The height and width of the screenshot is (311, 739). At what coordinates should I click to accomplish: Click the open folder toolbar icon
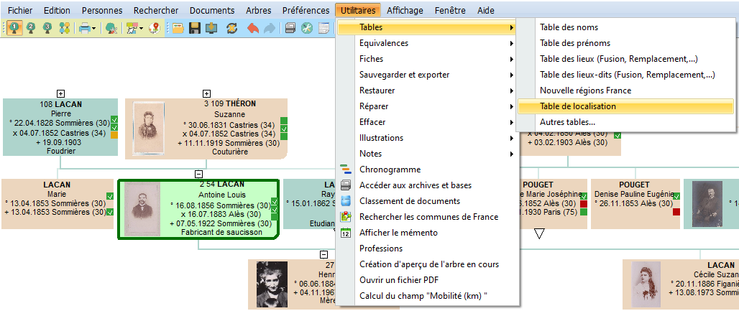pos(178,29)
